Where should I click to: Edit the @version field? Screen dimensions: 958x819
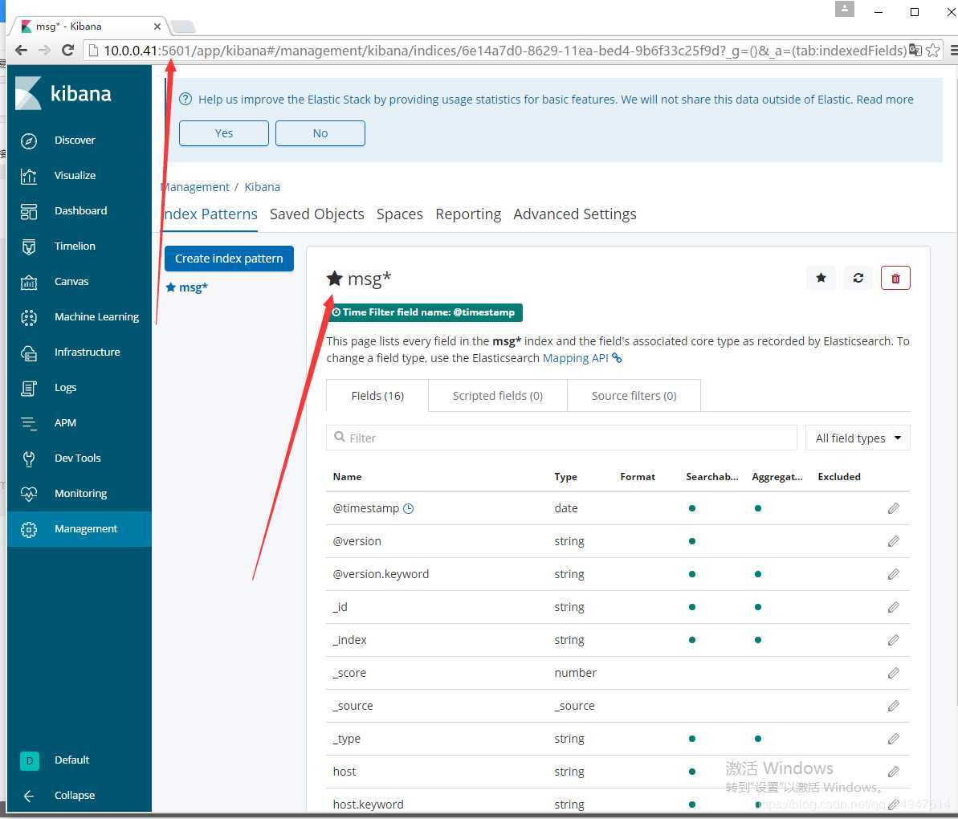pyautogui.click(x=893, y=541)
